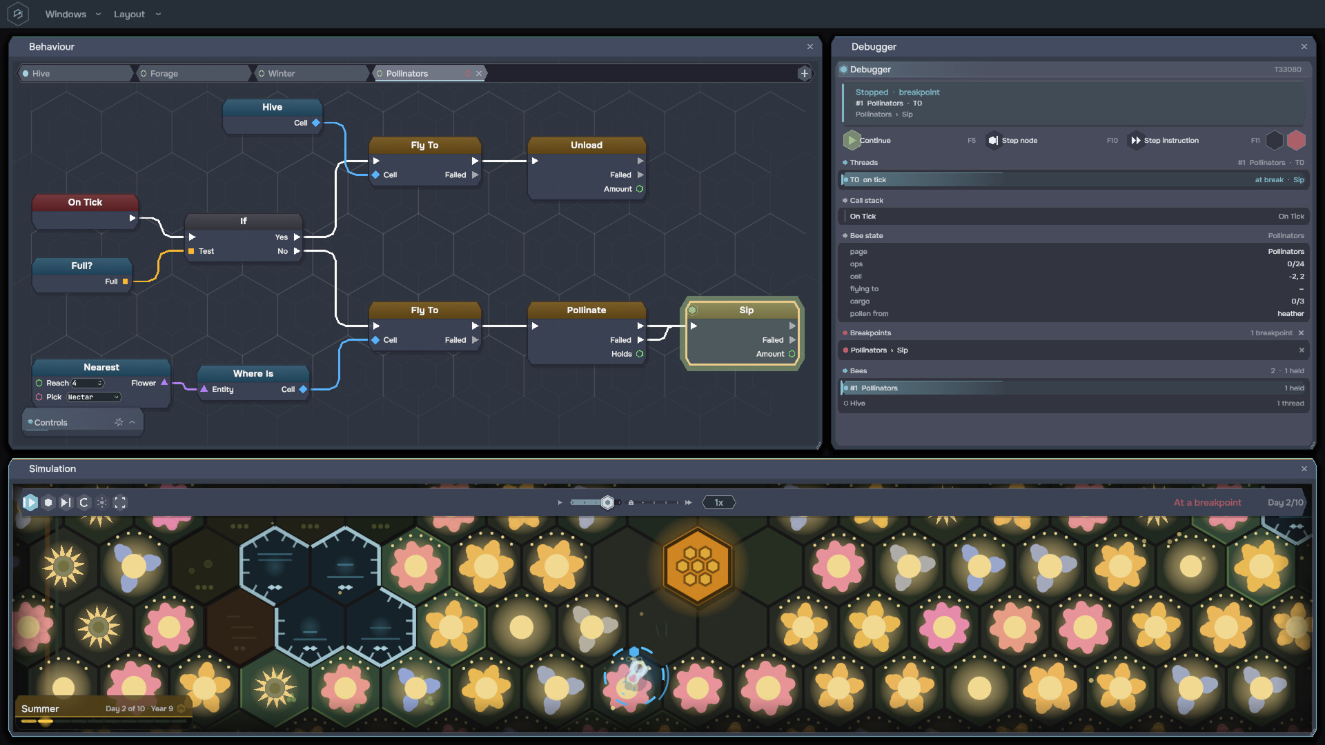Click the dark hexagon button beside the red one

(1274, 140)
